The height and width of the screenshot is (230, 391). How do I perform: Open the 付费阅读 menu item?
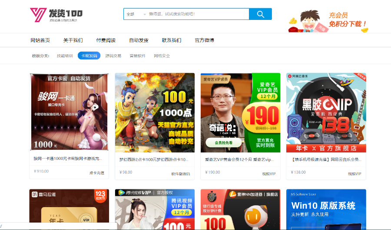(x=106, y=40)
